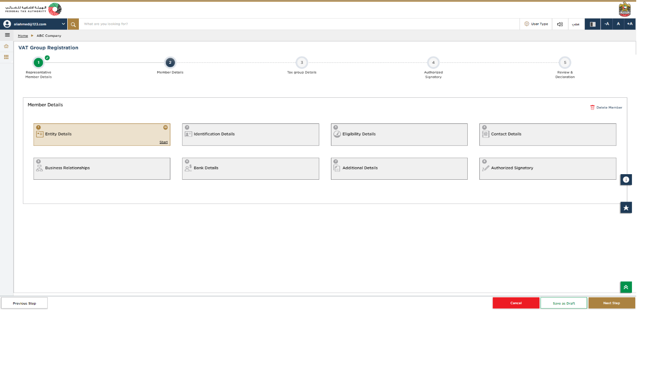The height and width of the screenshot is (373, 660).
Task: Click the Delete Member link
Action: click(609, 108)
